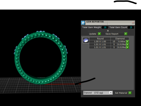Select the last 1.01 X 1.01 row

click(100, 47)
